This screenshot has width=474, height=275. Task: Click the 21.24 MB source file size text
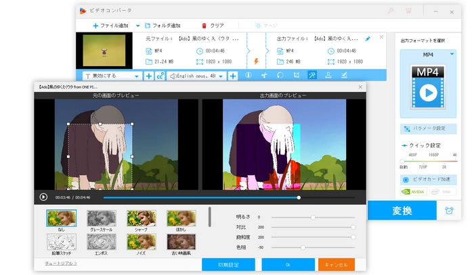pos(164,61)
